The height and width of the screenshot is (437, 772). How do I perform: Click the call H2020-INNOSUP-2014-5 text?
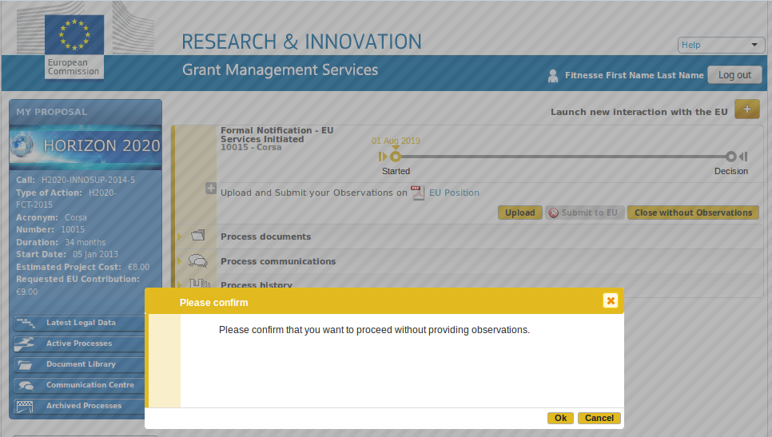[x=75, y=180]
